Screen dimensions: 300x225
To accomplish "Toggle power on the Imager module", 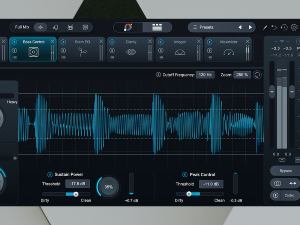I will coord(161,42).
